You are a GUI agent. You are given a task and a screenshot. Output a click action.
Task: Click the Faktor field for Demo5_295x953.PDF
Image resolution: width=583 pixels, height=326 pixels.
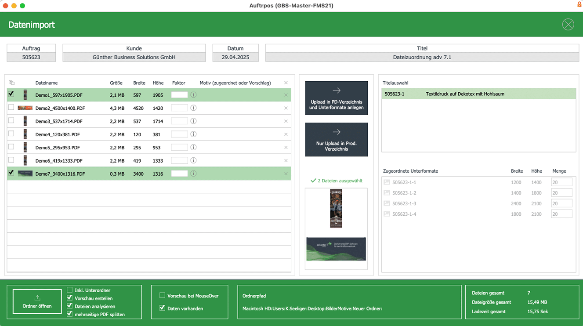click(179, 148)
